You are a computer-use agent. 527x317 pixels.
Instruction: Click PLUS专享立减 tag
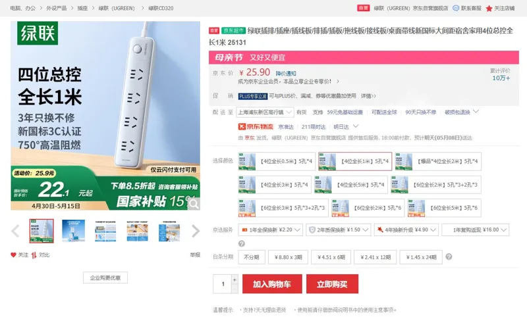(x=253, y=96)
